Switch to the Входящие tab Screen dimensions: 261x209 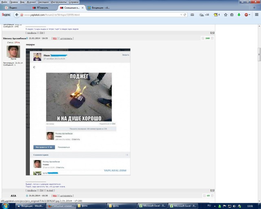tap(99, 8)
